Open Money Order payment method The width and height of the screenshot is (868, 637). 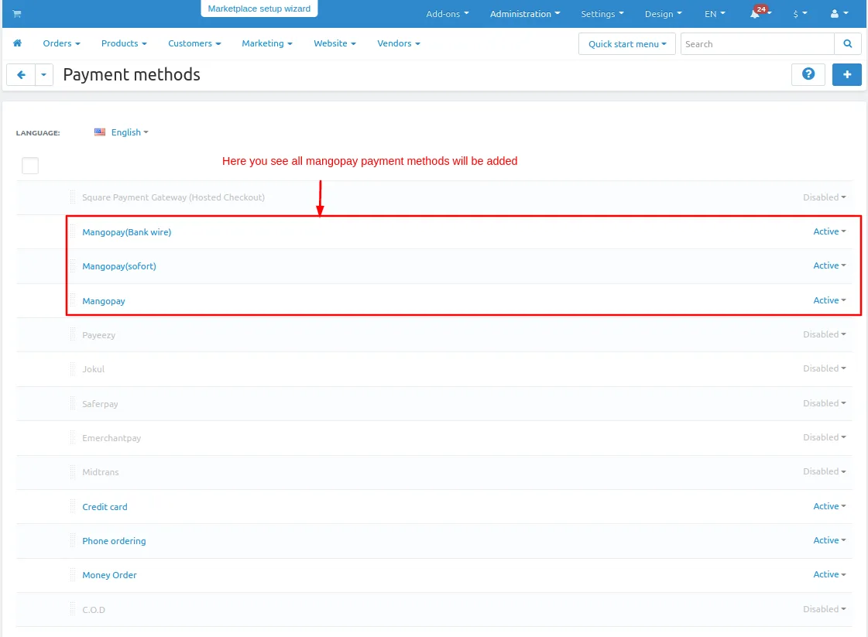point(109,575)
